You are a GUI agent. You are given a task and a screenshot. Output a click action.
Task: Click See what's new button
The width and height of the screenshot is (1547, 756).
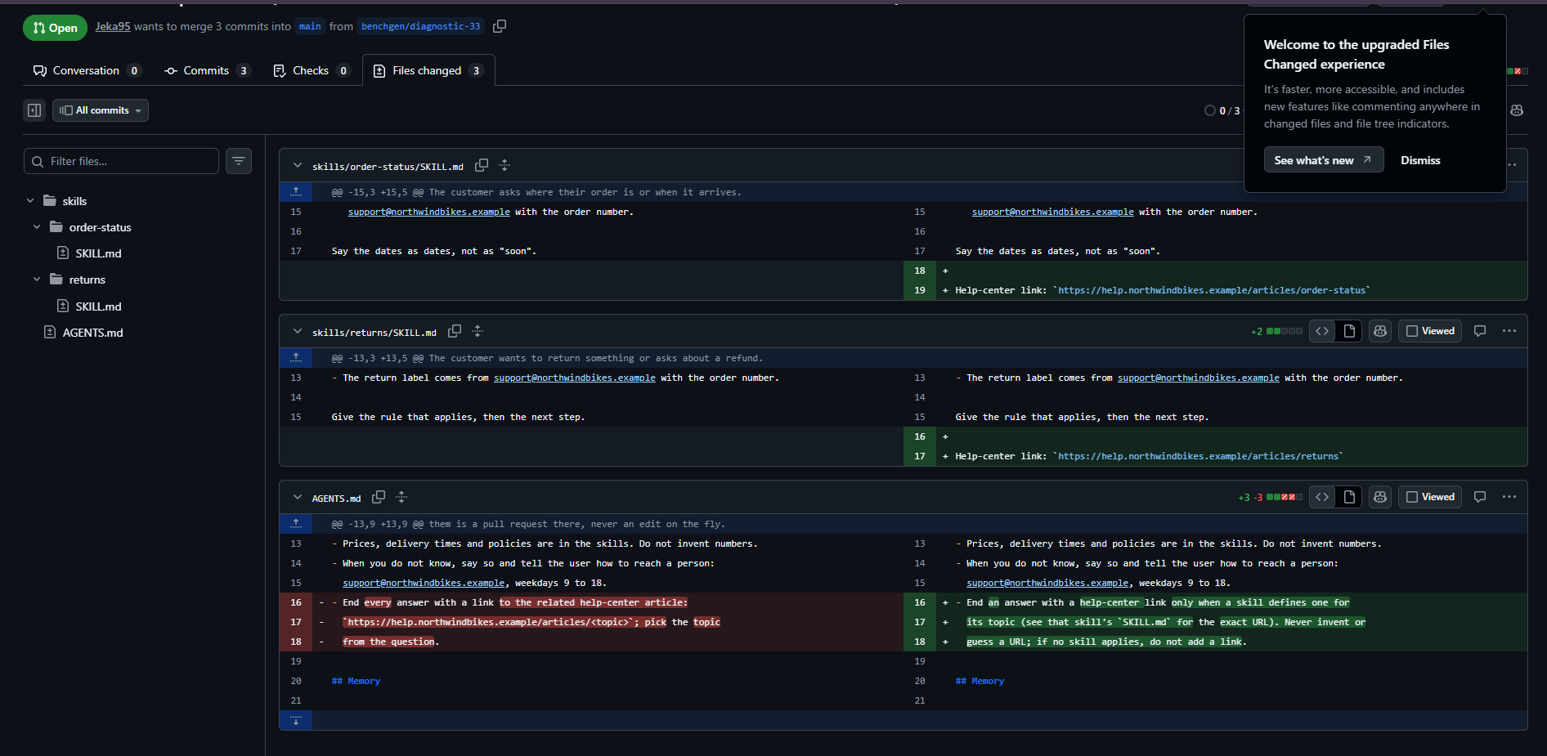(1323, 160)
